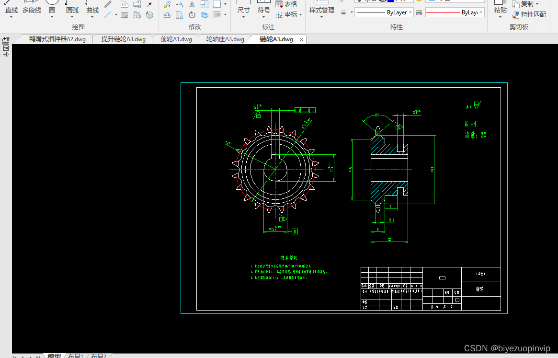Click the 坐标 coordinate button
This screenshot has height=358, width=558.
(286, 14)
